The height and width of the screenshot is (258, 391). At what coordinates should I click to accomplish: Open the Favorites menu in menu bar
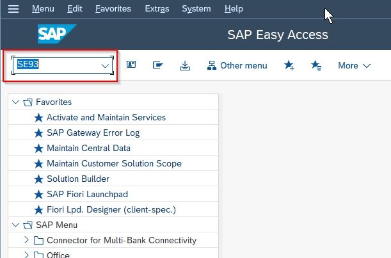pyautogui.click(x=113, y=9)
